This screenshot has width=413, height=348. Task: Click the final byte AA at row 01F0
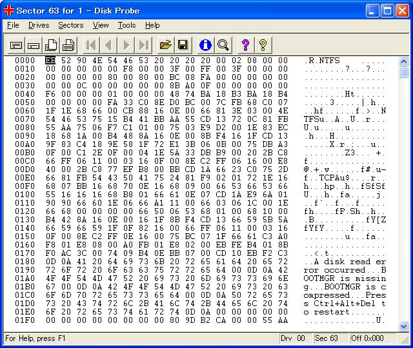283,320
